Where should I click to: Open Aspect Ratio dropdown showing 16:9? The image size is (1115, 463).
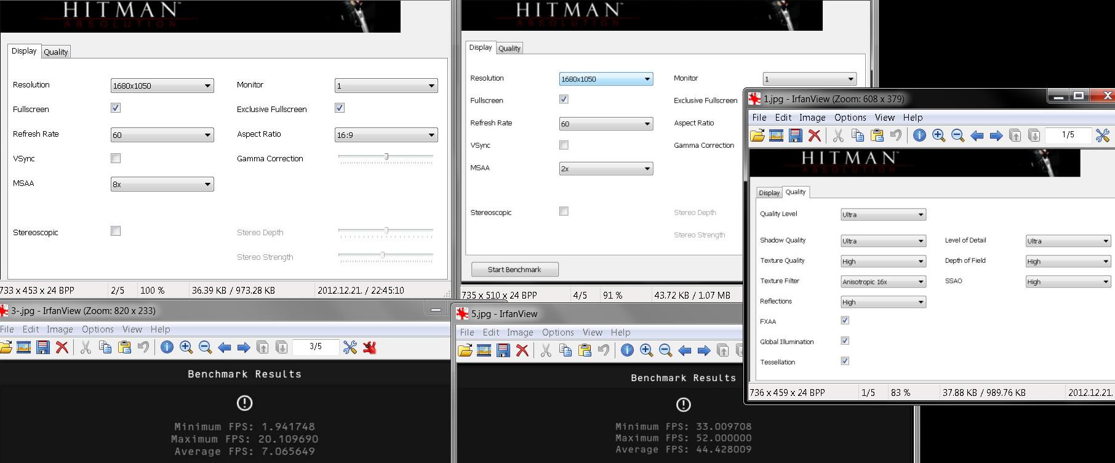[386, 135]
